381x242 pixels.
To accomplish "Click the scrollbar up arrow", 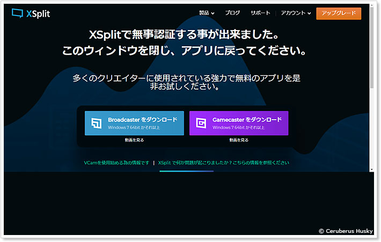I will [372, 5].
